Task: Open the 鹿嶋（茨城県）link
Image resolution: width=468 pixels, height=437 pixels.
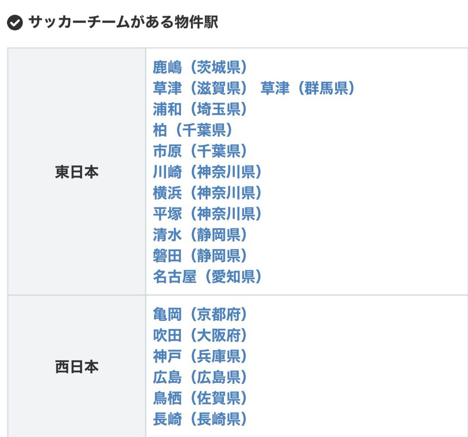Action: point(200,67)
